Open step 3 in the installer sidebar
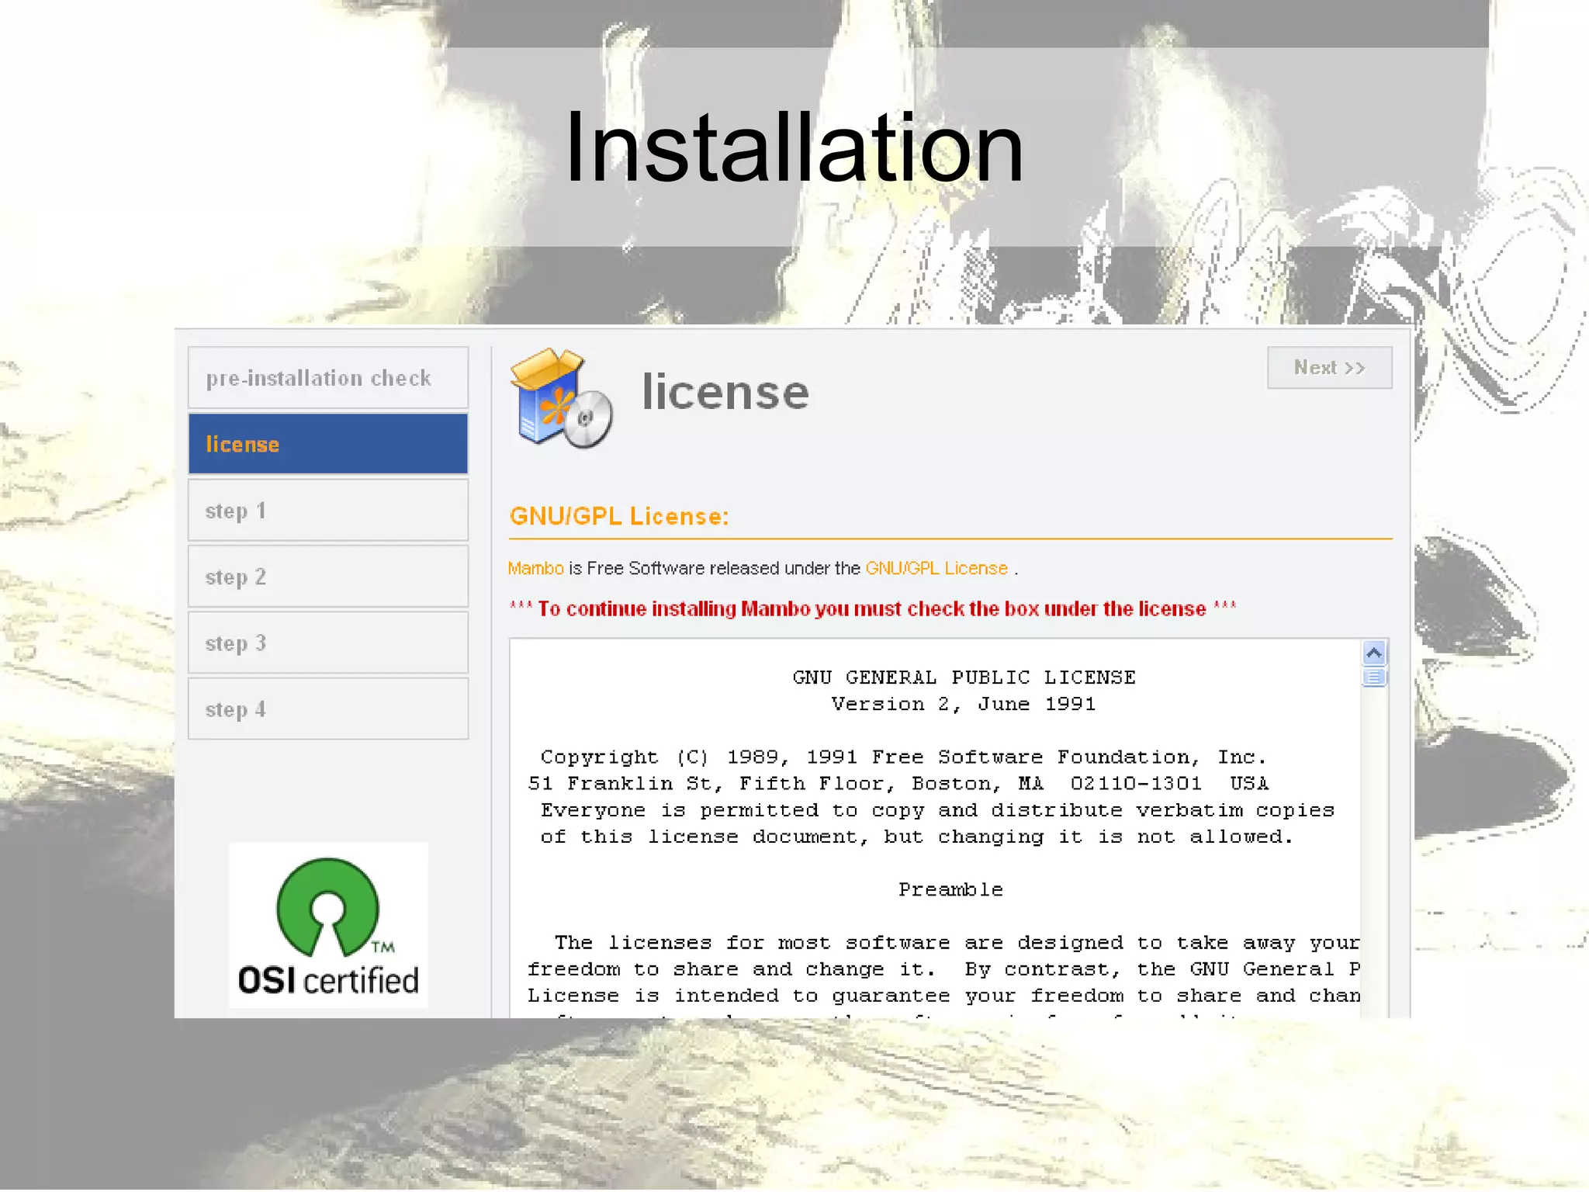Viewport: 1589px width, 1192px height. (328, 643)
